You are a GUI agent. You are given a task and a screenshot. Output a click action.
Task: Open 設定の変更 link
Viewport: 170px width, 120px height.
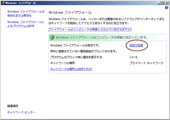pos(136,45)
